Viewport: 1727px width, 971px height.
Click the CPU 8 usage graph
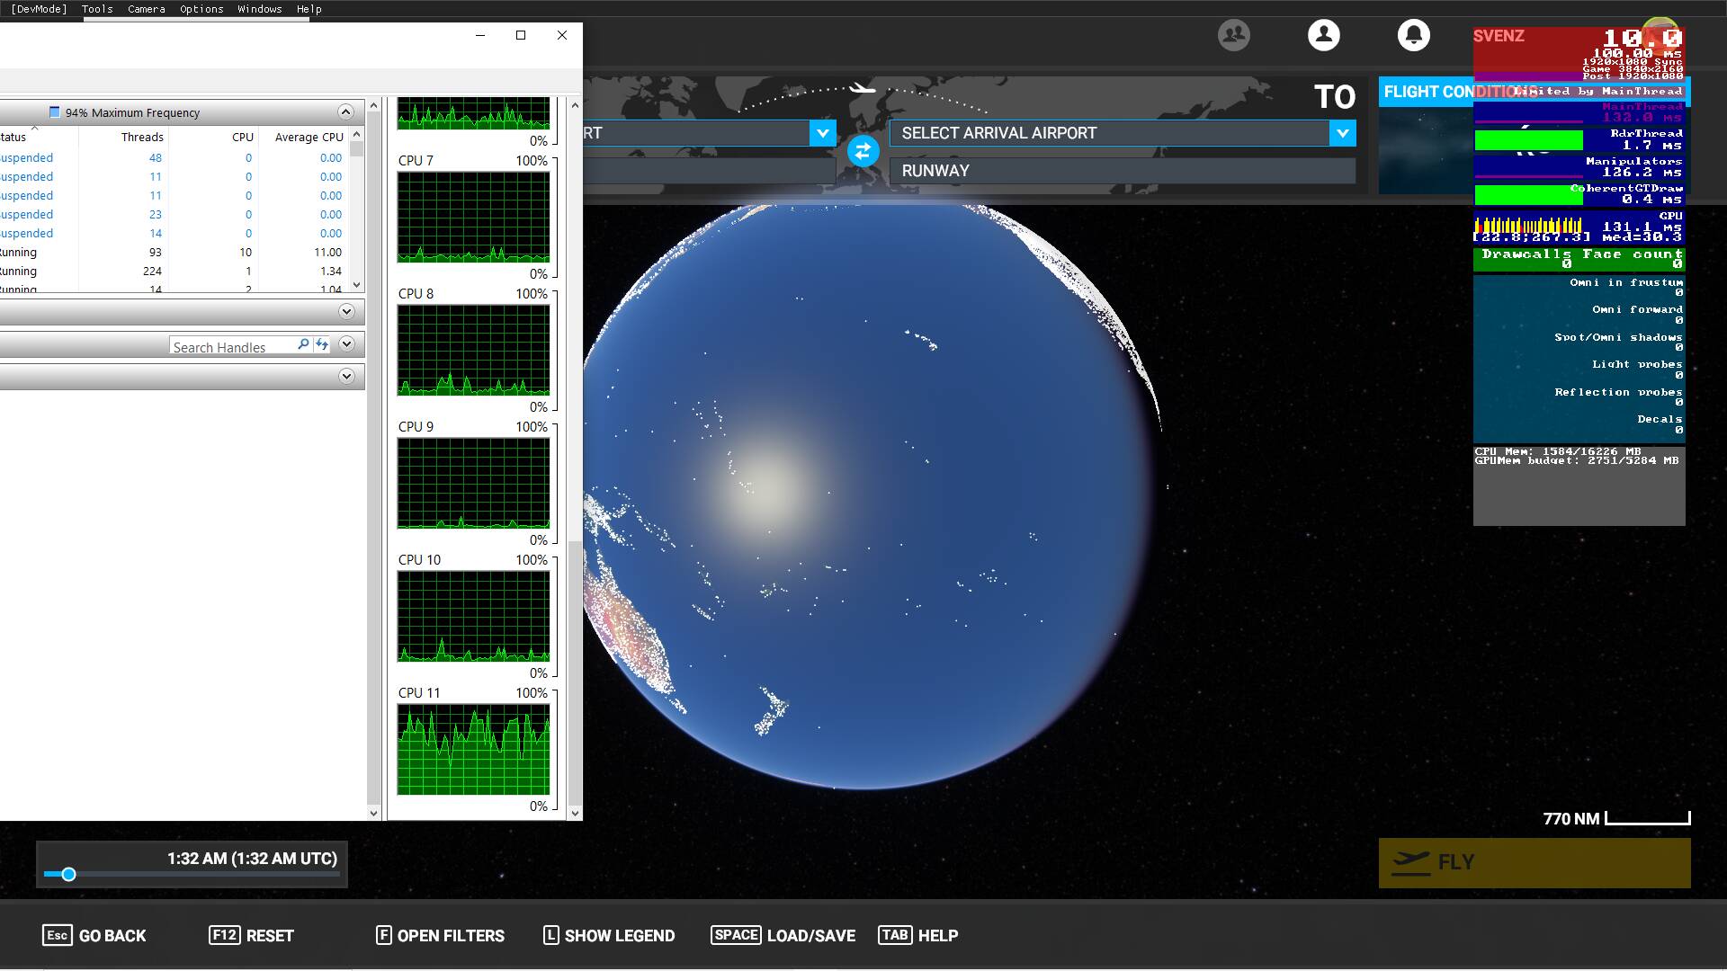(473, 350)
